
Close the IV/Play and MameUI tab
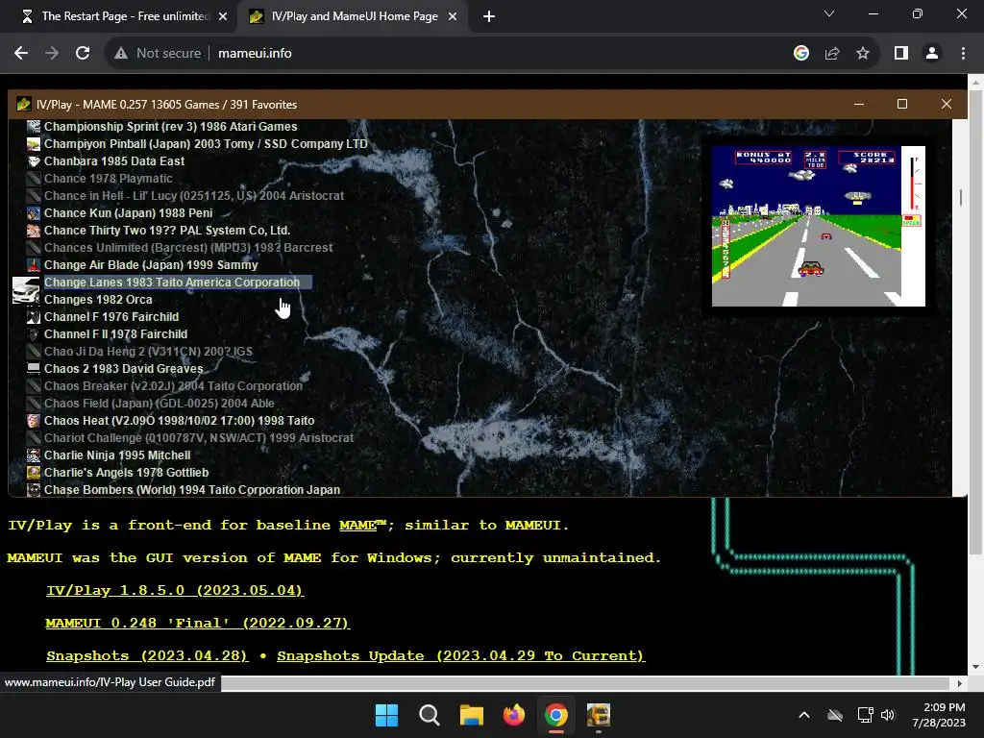[453, 17]
